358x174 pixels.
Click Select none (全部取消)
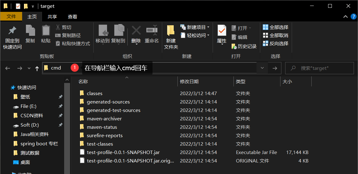(276, 36)
